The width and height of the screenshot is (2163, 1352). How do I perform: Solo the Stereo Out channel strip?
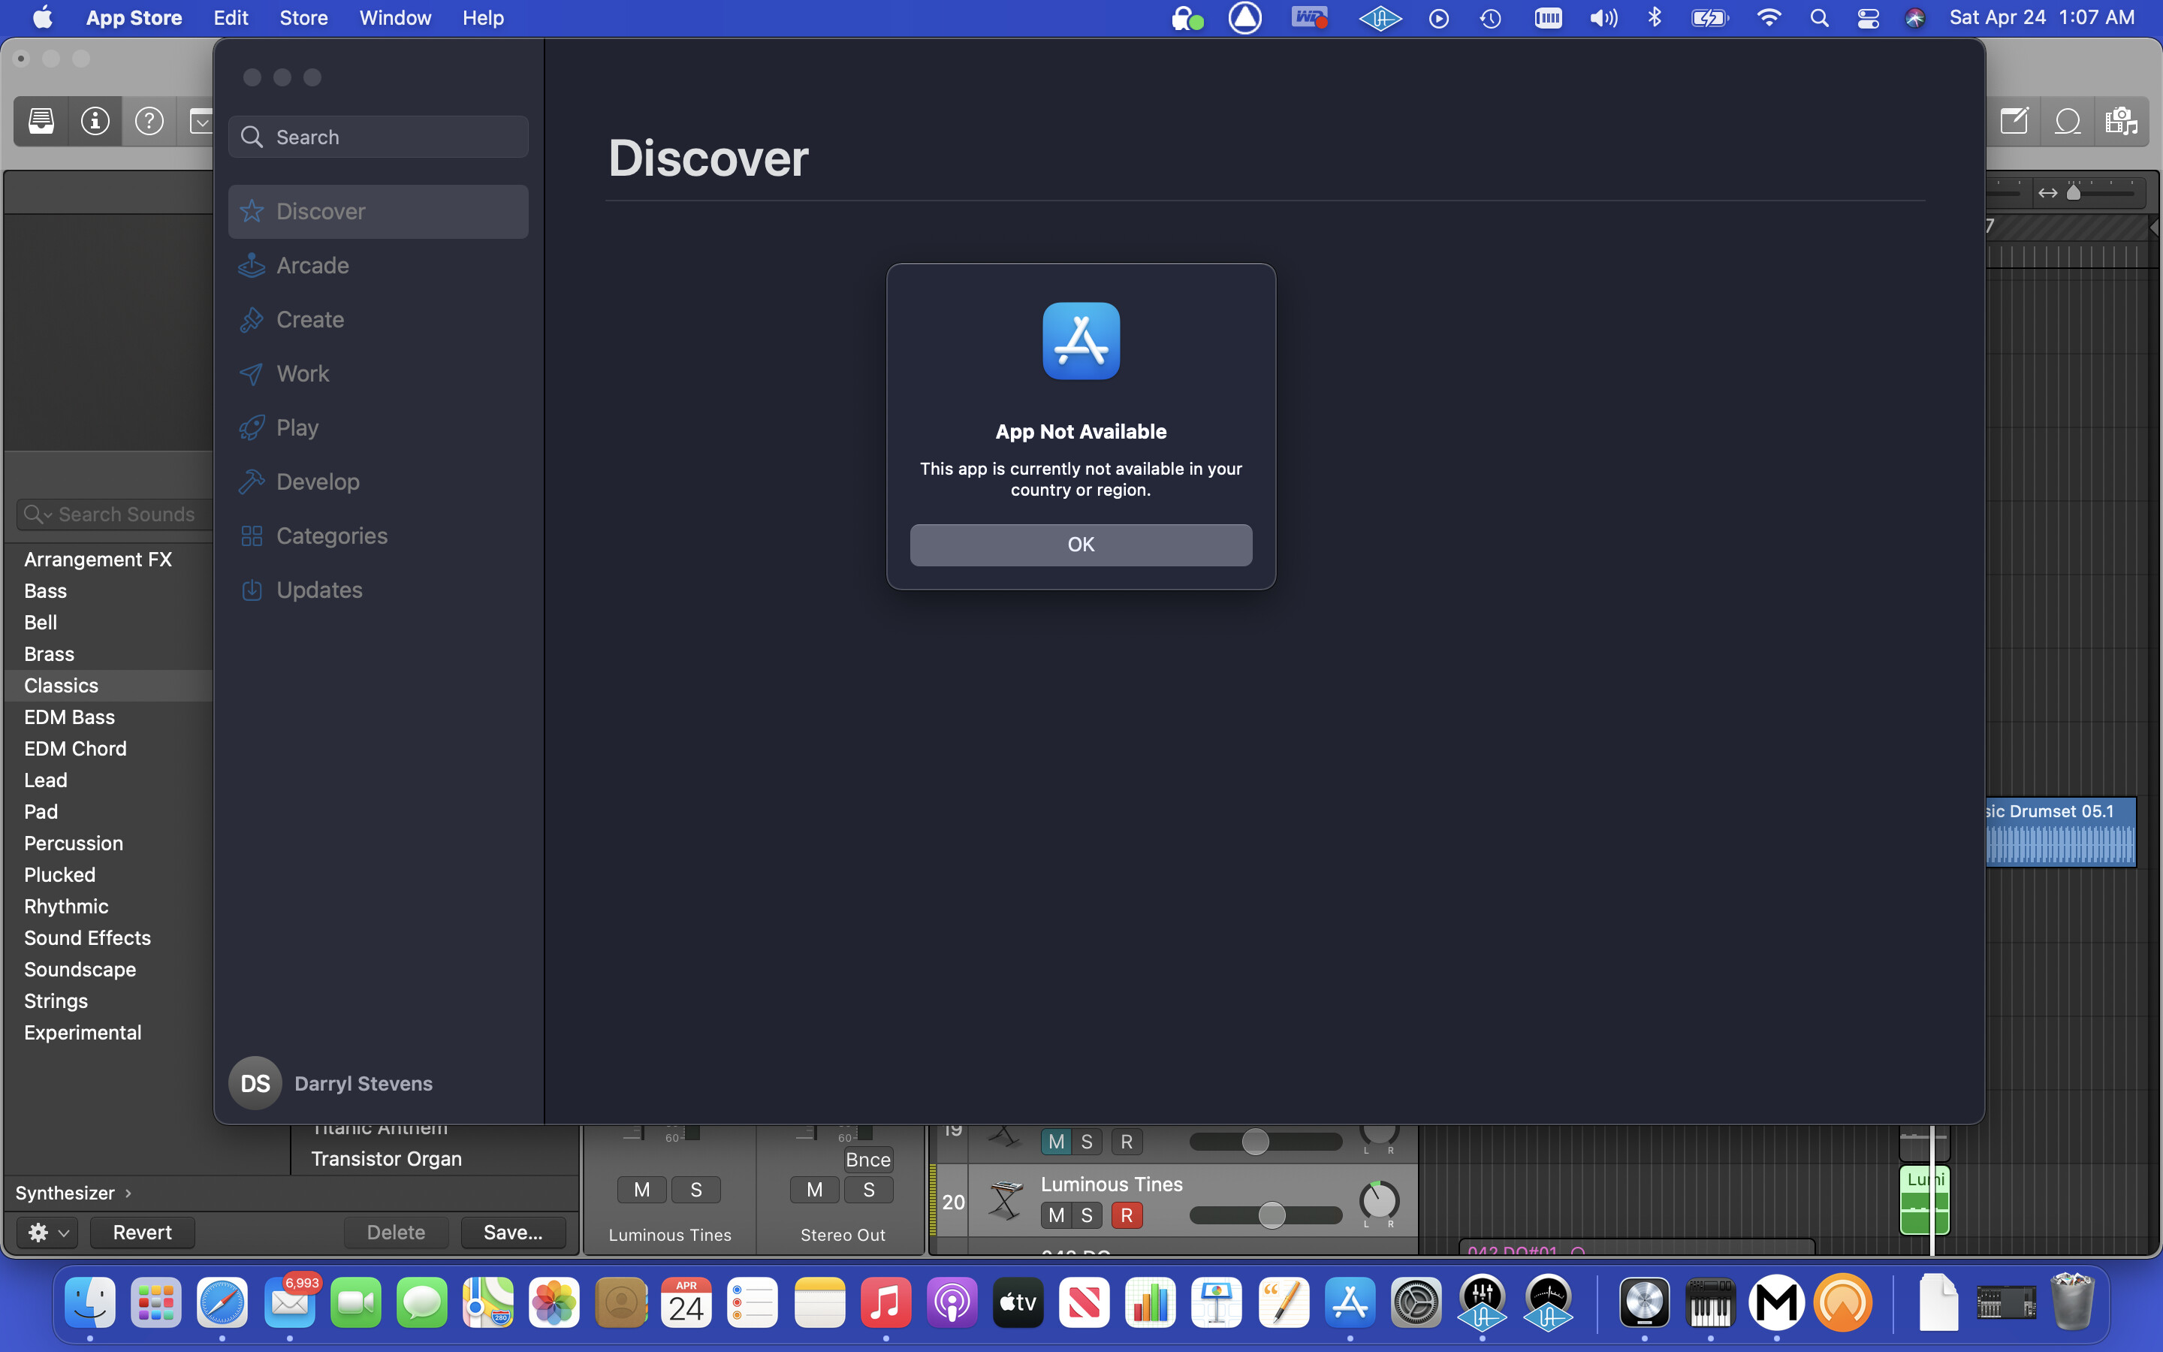pyautogui.click(x=869, y=1191)
